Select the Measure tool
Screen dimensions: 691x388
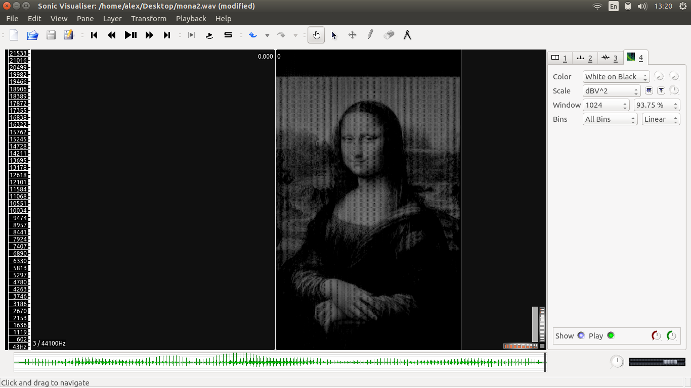pos(407,35)
